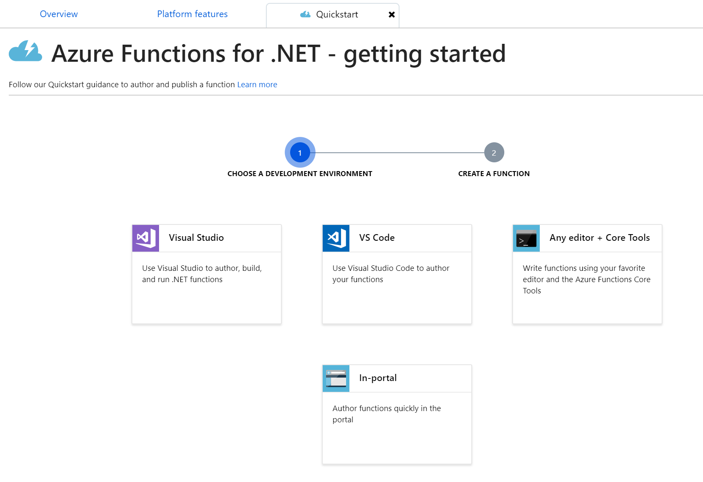This screenshot has height=482, width=703.
Task: Click the Azure Functions cloud logo
Action: (25, 51)
